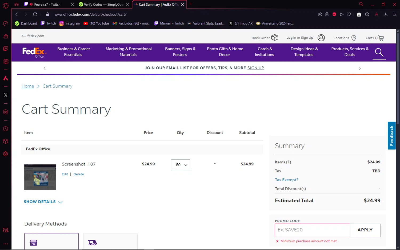Open GX Cleaner broom icon in sidebar
Screen dimensions: 400x250
click(6, 36)
